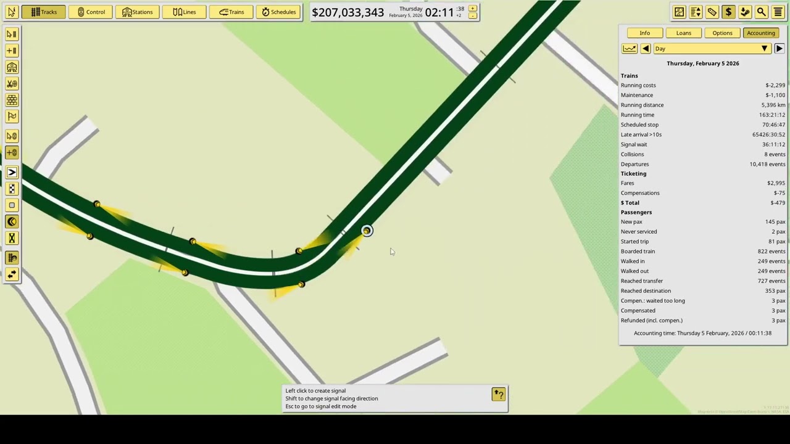Choose the arrow signal type
Image resolution: width=790 pixels, height=444 pixels.
12,173
